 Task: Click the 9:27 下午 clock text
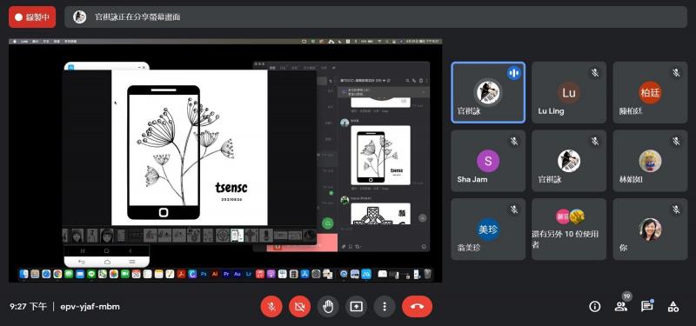pyautogui.click(x=28, y=307)
